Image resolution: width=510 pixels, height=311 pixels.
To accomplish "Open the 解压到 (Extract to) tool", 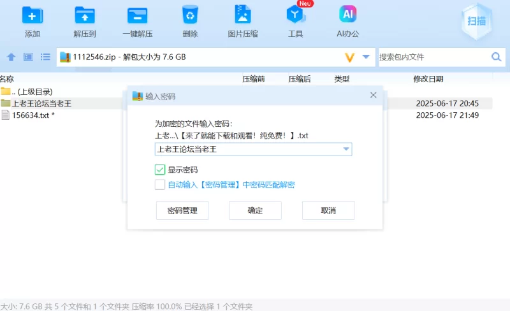I will click(x=85, y=16).
